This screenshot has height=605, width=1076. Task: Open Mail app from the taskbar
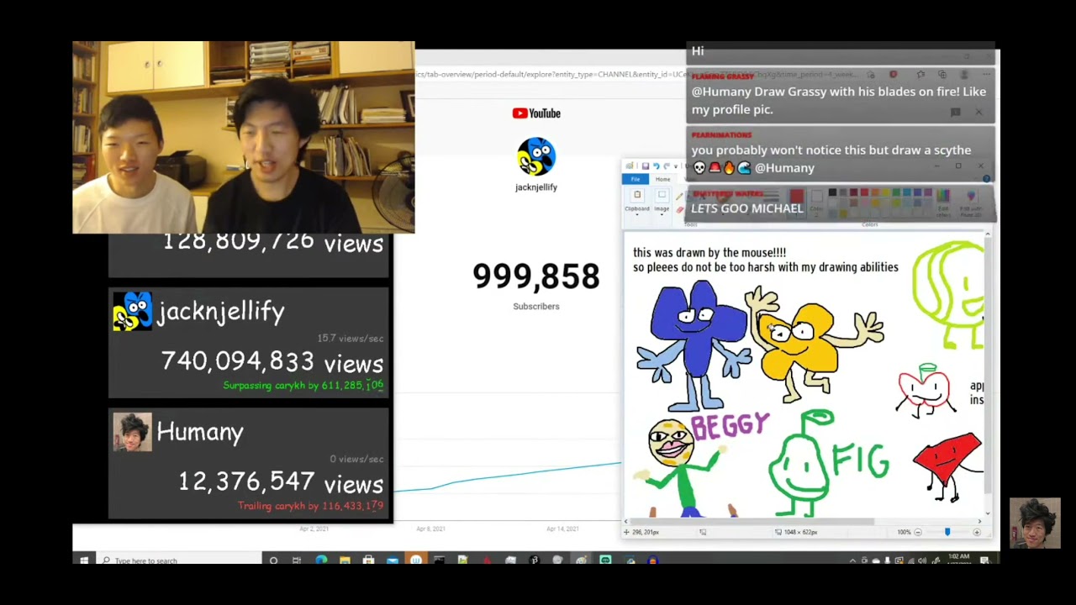coord(392,560)
